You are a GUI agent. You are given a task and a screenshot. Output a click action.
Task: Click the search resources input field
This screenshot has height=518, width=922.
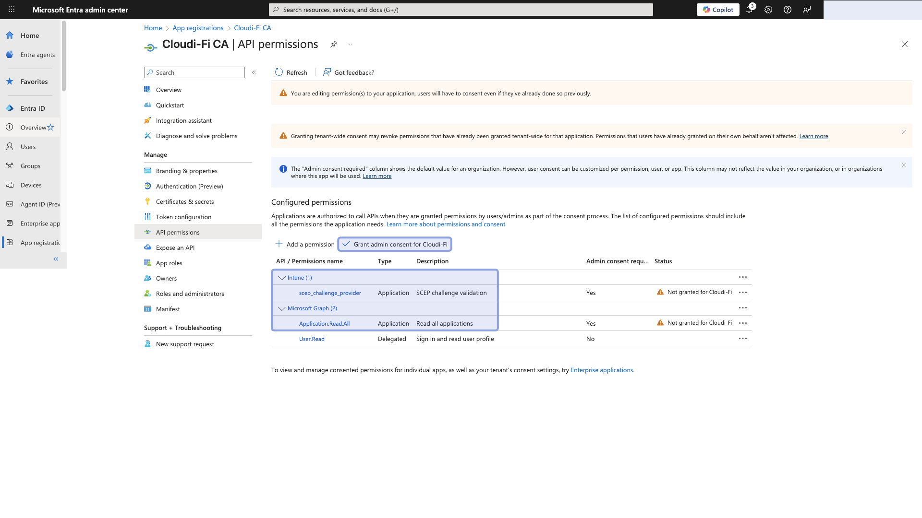click(460, 10)
